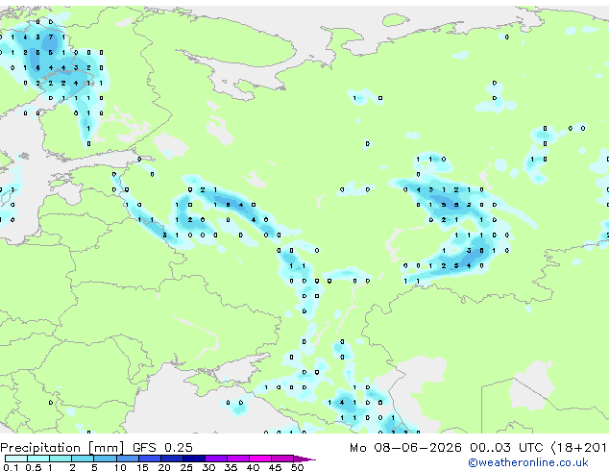Click the '00..03 UTC' time text
The height and width of the screenshot is (471, 609).
[x=506, y=447]
